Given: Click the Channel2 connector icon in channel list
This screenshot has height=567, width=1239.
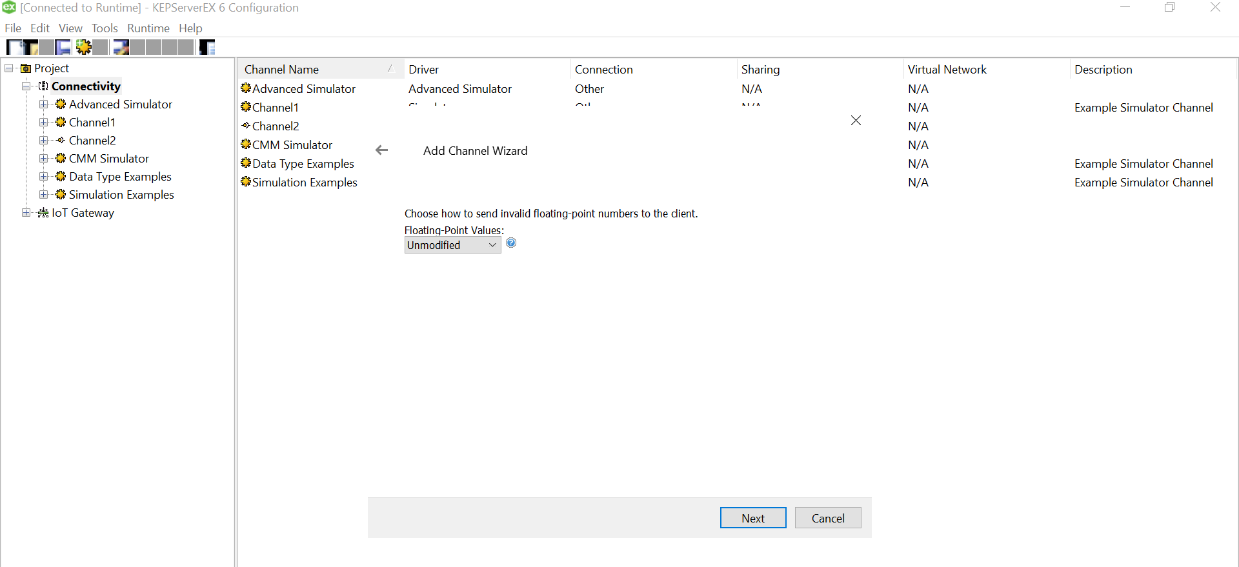Looking at the screenshot, I should (x=245, y=126).
